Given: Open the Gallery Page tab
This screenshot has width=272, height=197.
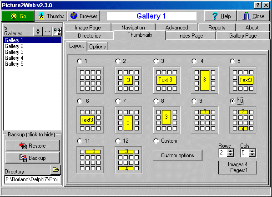Looking at the screenshot, I should click(x=243, y=36).
